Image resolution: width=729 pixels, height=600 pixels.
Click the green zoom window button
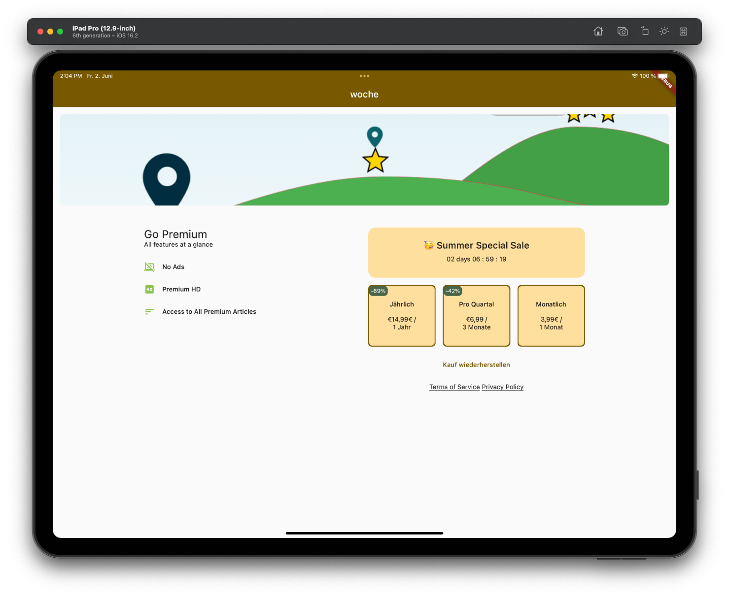[60, 32]
